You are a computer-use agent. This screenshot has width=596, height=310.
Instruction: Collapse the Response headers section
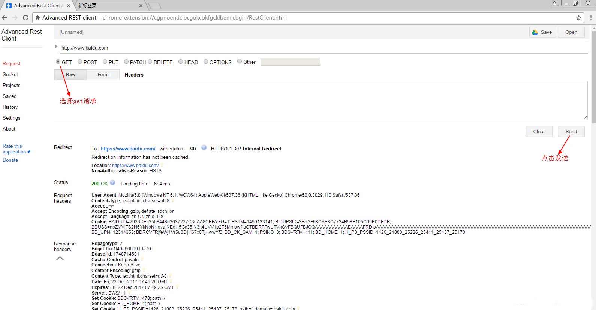60,258
